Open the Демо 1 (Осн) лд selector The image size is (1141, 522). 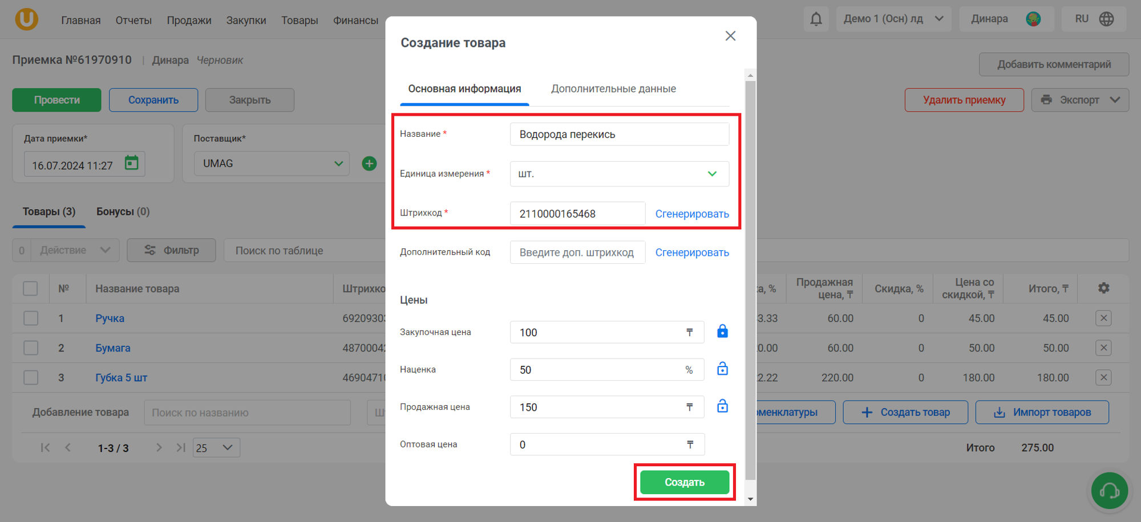pos(893,19)
